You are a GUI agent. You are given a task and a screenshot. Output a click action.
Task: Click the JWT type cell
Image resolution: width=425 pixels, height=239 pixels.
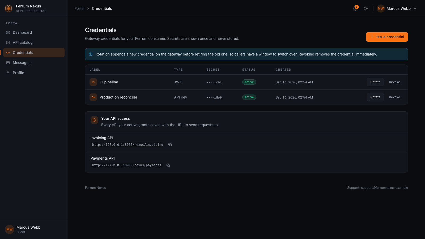(x=178, y=82)
